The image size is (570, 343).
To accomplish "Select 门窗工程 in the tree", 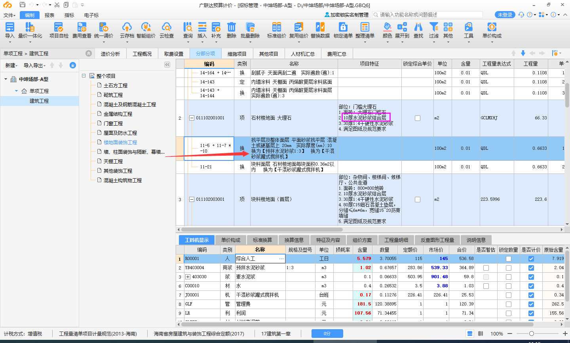I will [113, 123].
